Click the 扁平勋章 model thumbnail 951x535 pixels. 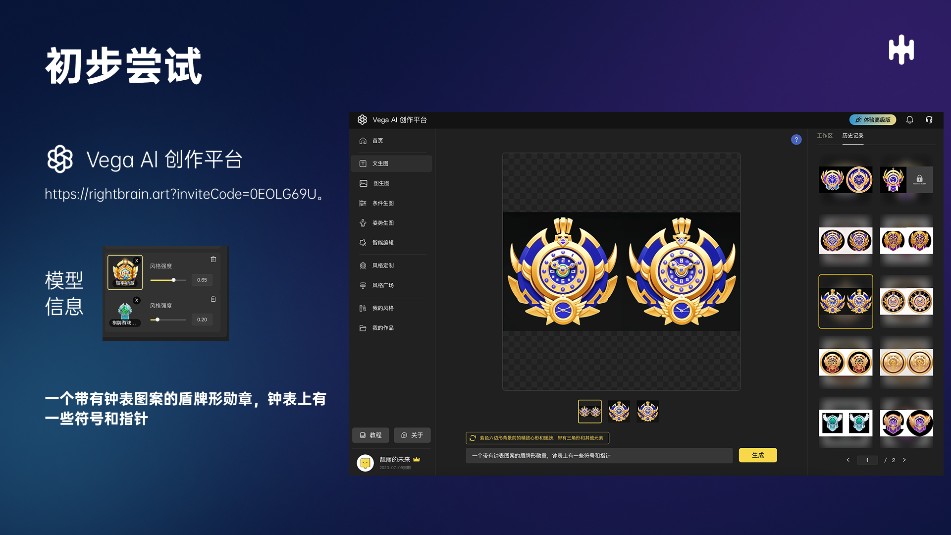click(x=125, y=272)
